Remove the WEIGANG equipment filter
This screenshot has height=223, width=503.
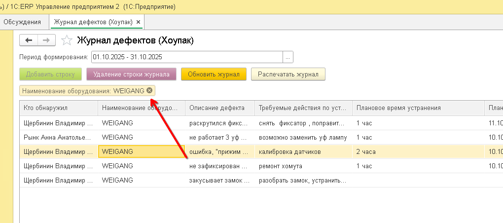[x=149, y=91]
